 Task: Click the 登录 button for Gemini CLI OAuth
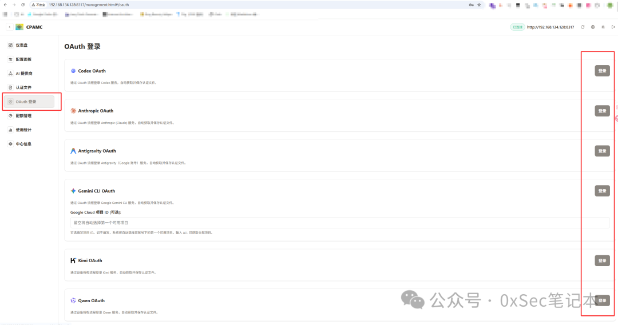pos(602,191)
